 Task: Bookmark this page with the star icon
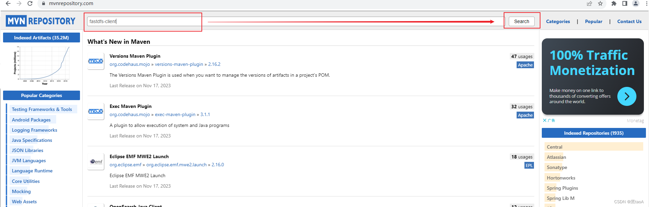[600, 3]
